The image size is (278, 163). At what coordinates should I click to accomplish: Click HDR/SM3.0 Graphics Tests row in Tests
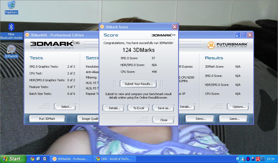[x=52, y=80]
